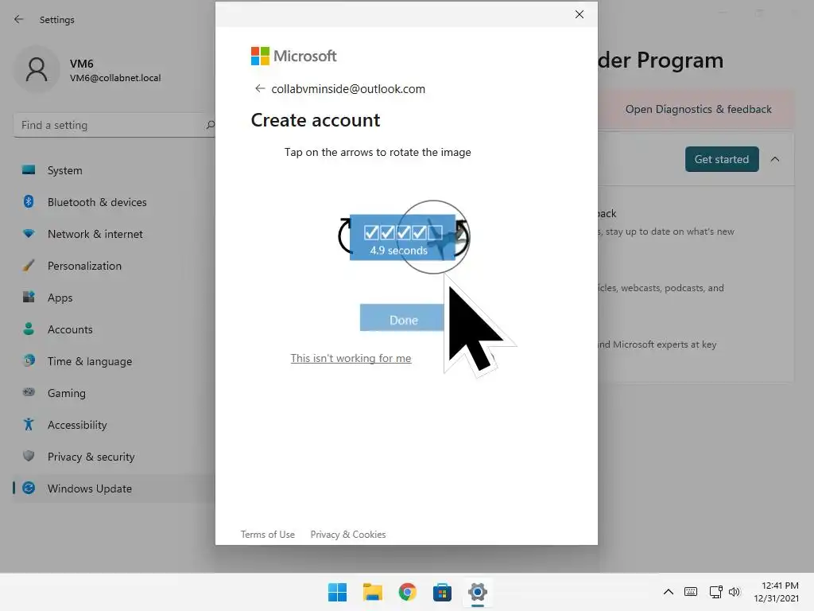Click the volume speaker tray icon
The image size is (814, 611).
734,592
